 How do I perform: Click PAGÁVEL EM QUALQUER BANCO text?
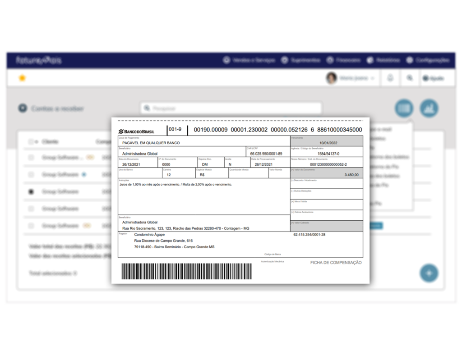151,143
